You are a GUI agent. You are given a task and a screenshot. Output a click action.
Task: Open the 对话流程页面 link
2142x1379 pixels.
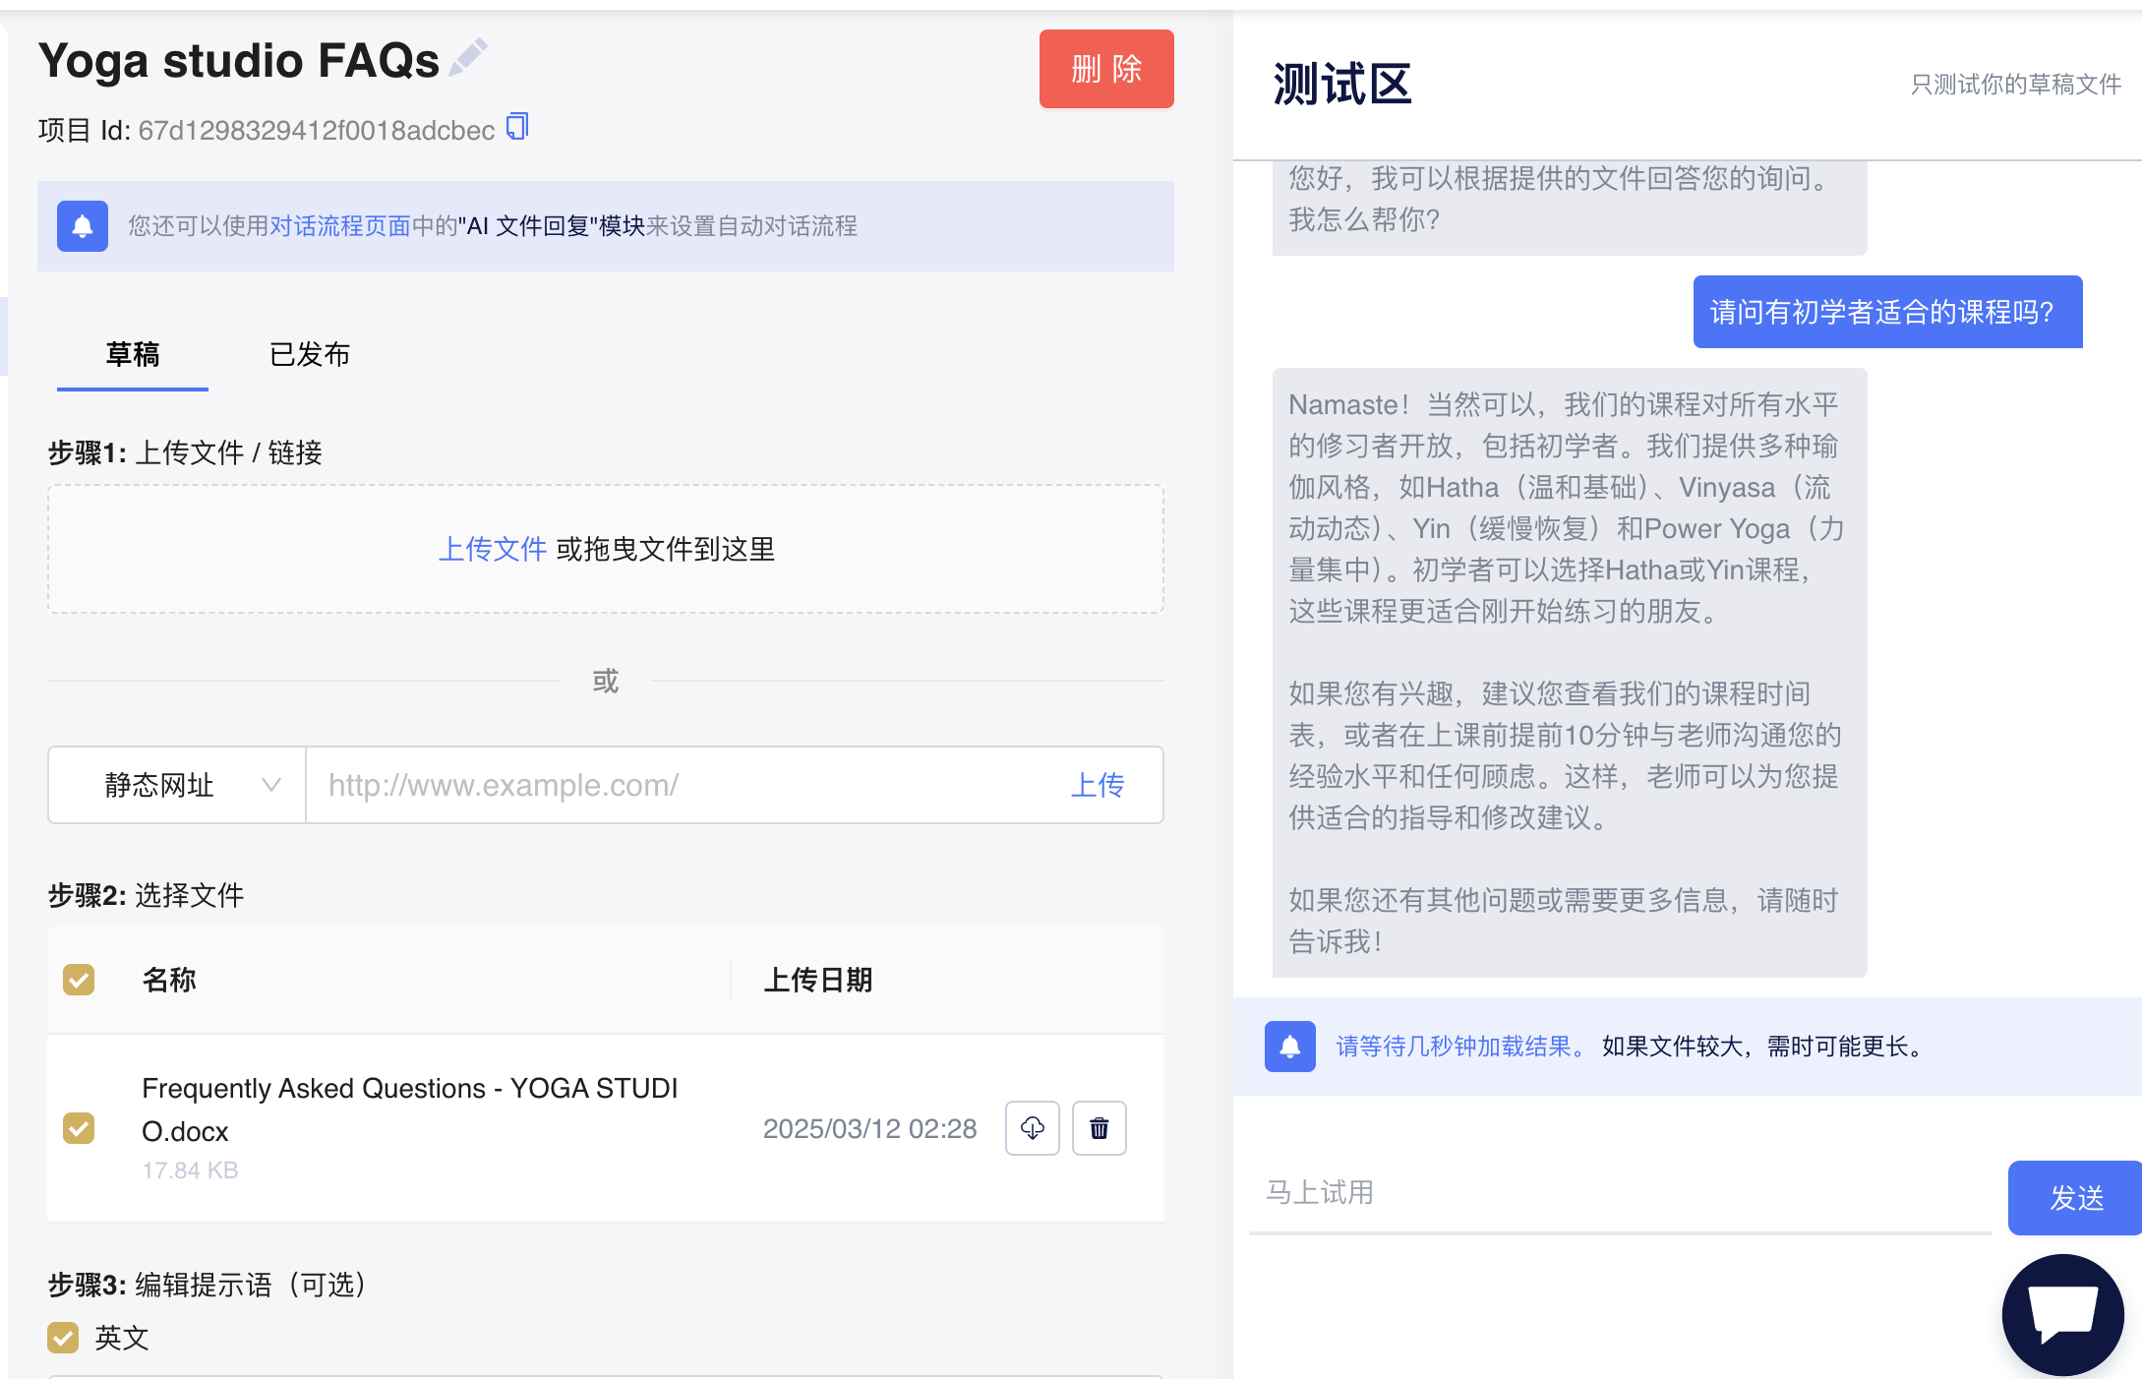(340, 226)
